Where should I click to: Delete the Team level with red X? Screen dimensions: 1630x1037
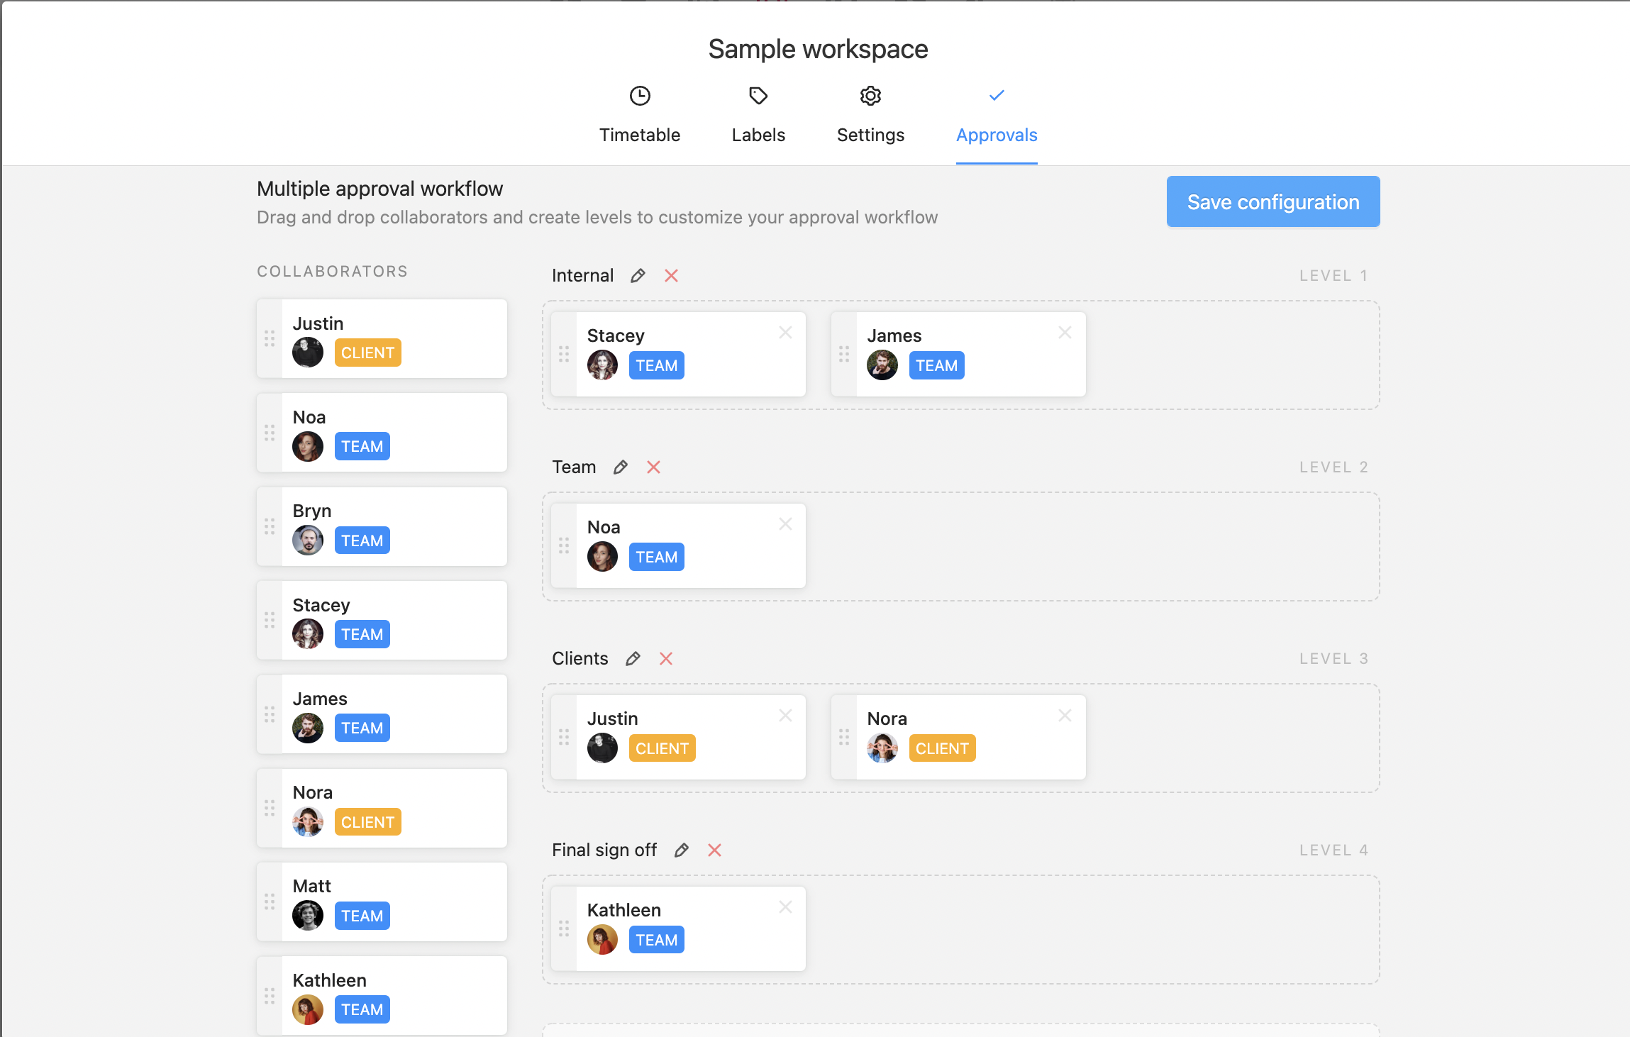coord(653,467)
